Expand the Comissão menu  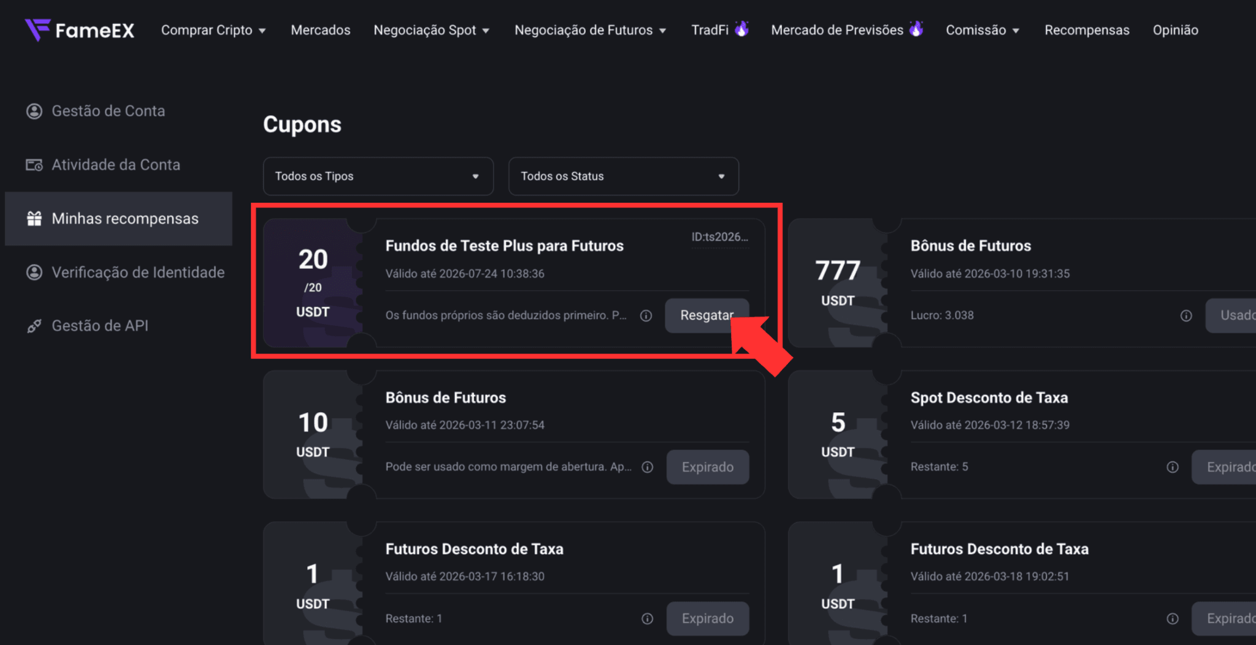[x=982, y=30]
